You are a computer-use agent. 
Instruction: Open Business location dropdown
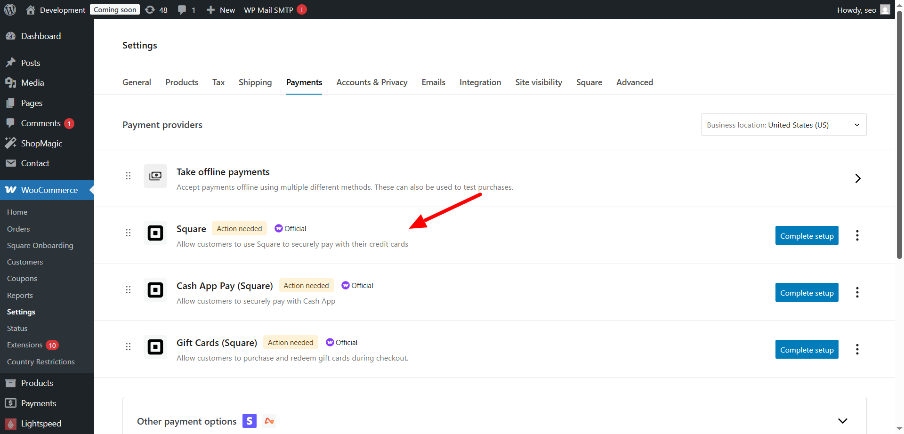coord(783,125)
